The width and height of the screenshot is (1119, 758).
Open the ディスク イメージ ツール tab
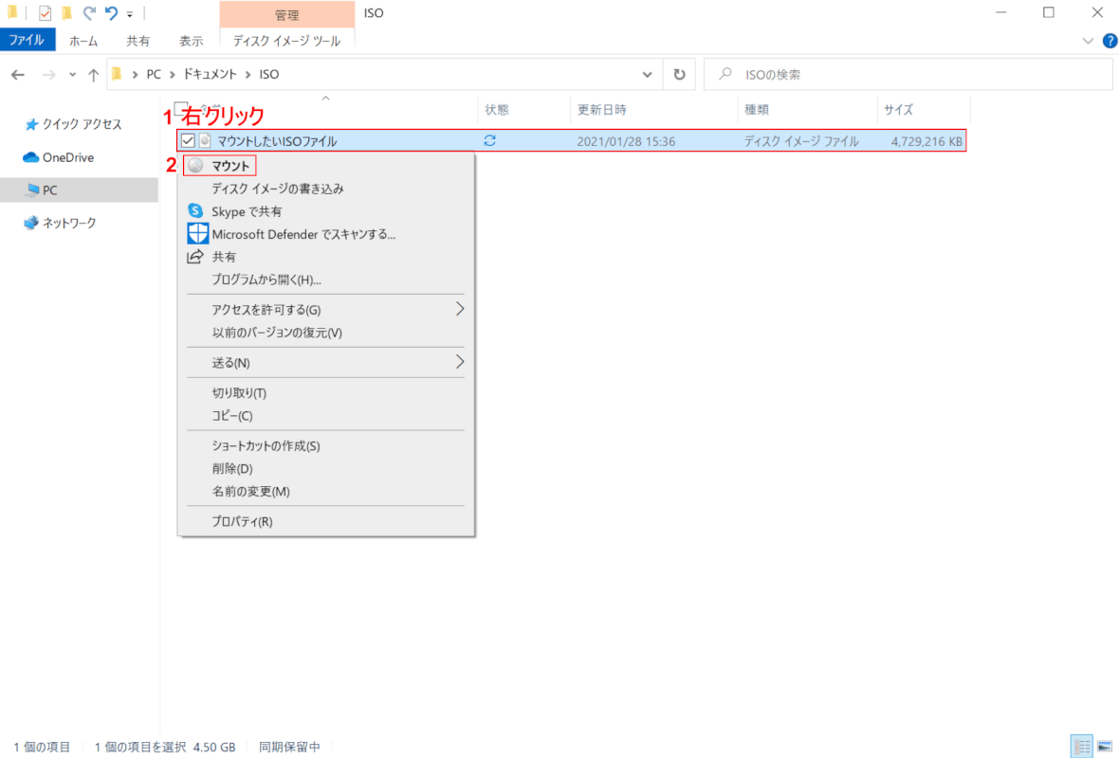(286, 40)
